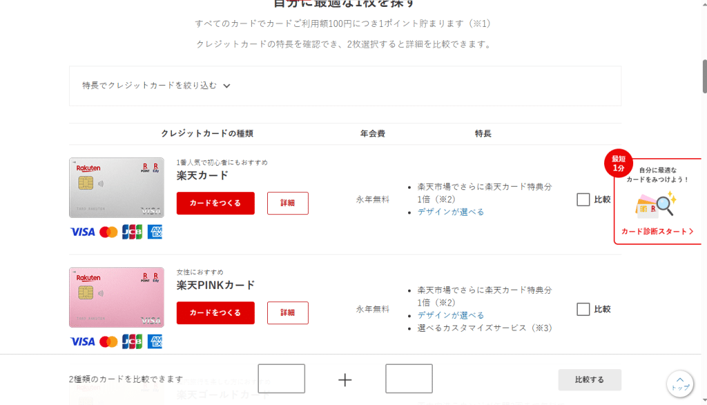707x405 pixels.
Task: Click the first empty comparison slot
Action: [282, 379]
